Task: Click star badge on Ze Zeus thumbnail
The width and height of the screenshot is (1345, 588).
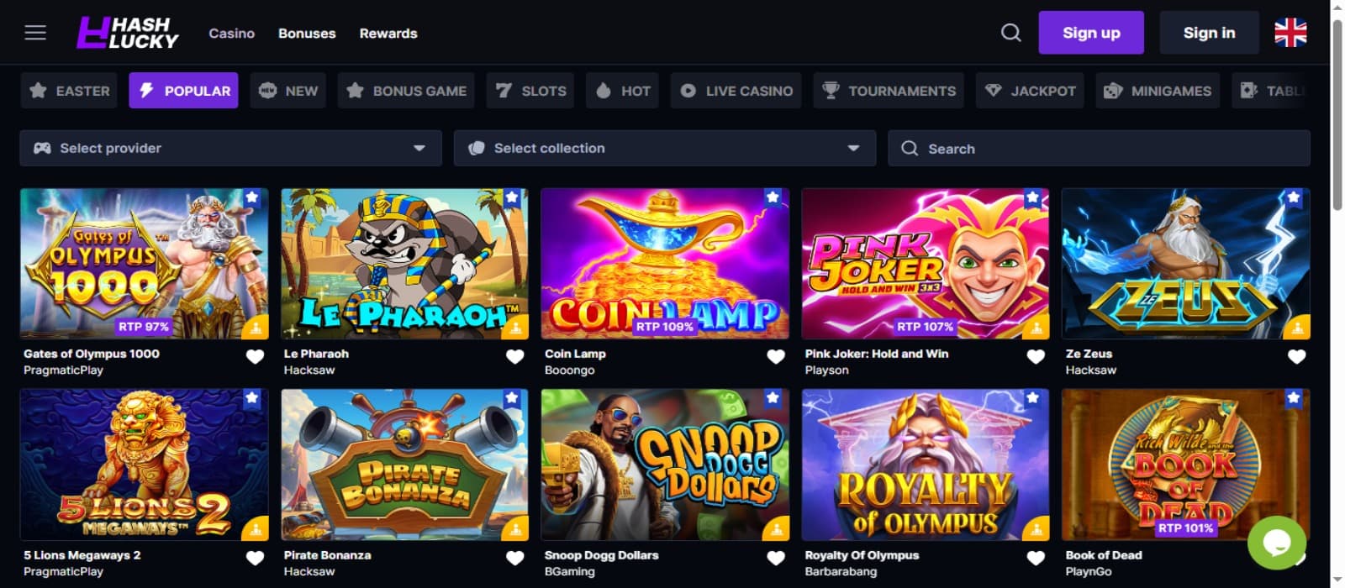Action: pos(1294,197)
